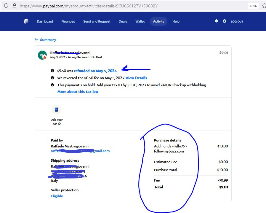
Task: Open the Finances menu item
Action: tap(68, 21)
